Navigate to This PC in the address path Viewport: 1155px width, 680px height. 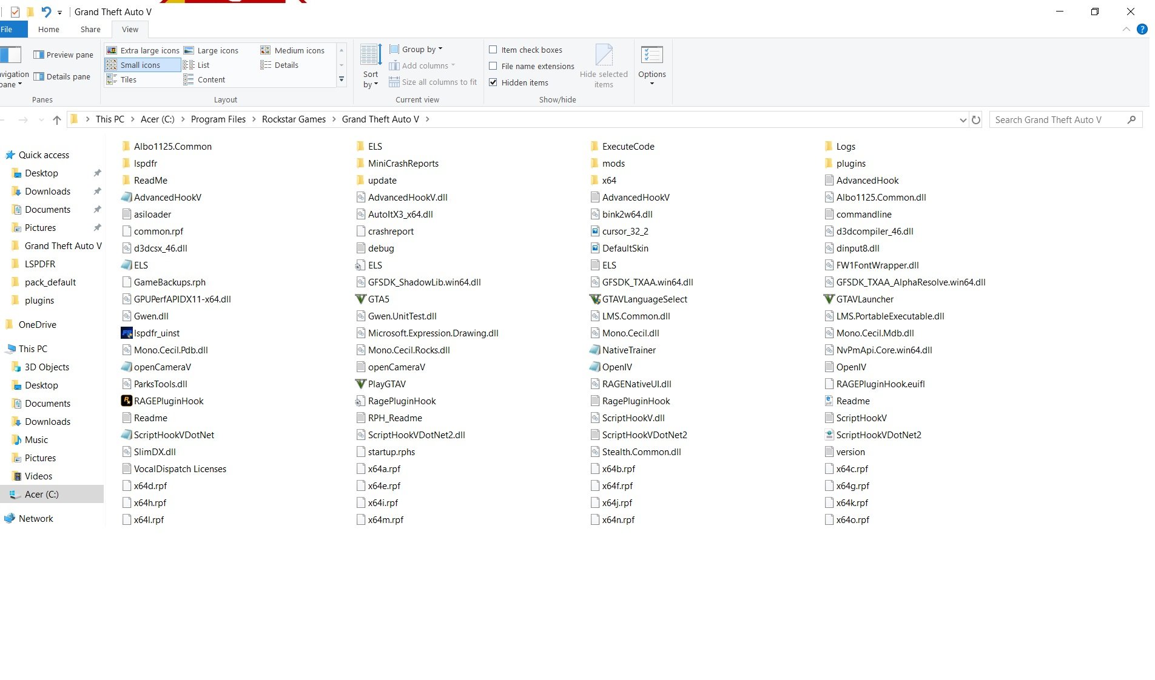pyautogui.click(x=110, y=119)
